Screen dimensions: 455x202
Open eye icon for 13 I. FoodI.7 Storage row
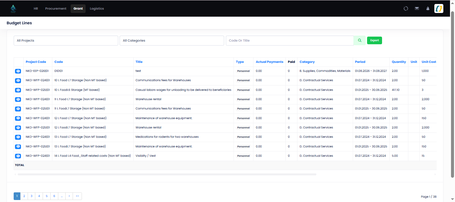18,146
